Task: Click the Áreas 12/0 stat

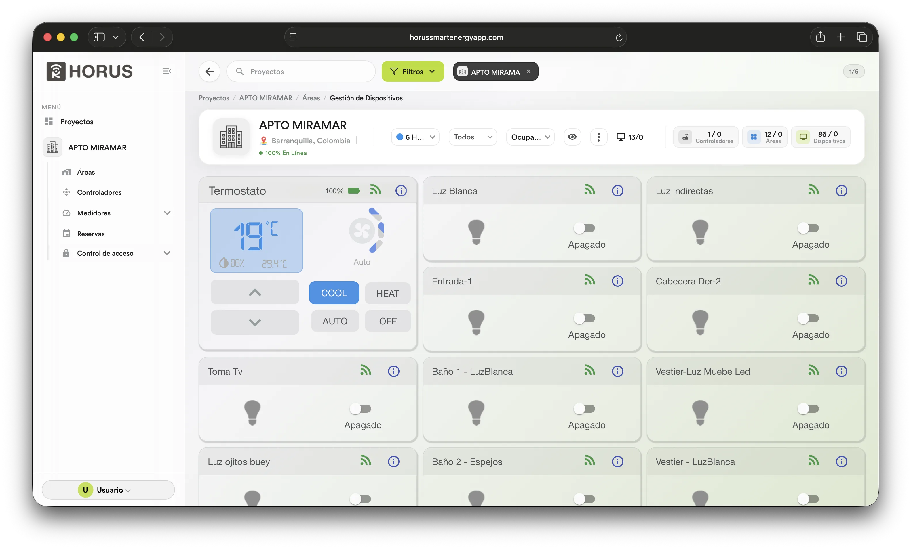Action: (764, 137)
